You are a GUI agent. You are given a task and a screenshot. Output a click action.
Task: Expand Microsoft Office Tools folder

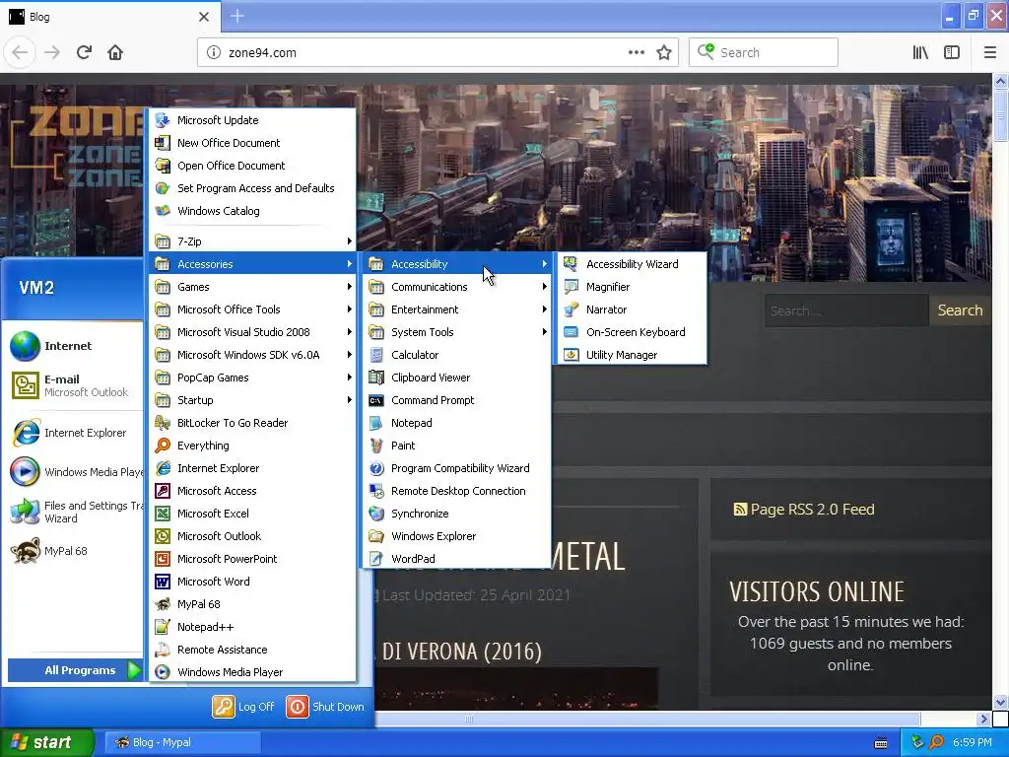coord(252,310)
